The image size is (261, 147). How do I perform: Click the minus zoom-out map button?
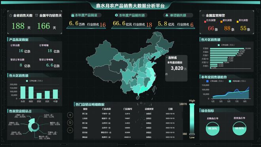pos(70,130)
